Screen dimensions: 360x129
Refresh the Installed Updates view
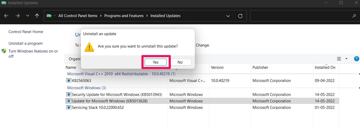click(240, 16)
